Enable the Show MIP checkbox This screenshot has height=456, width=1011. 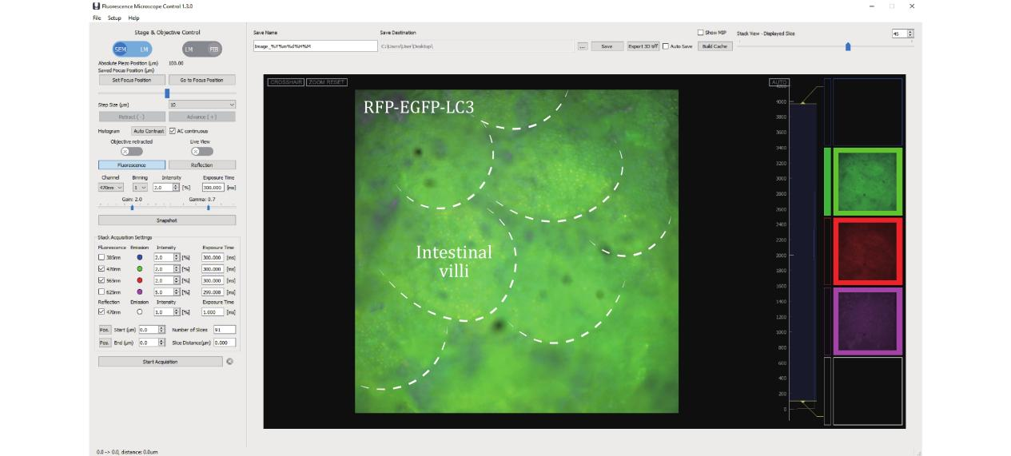[700, 33]
